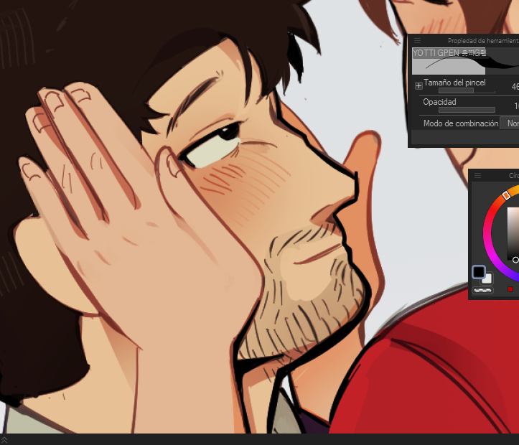The height and width of the screenshot is (445, 519).
Task: Select the black main color swatch
Action: pyautogui.click(x=478, y=272)
